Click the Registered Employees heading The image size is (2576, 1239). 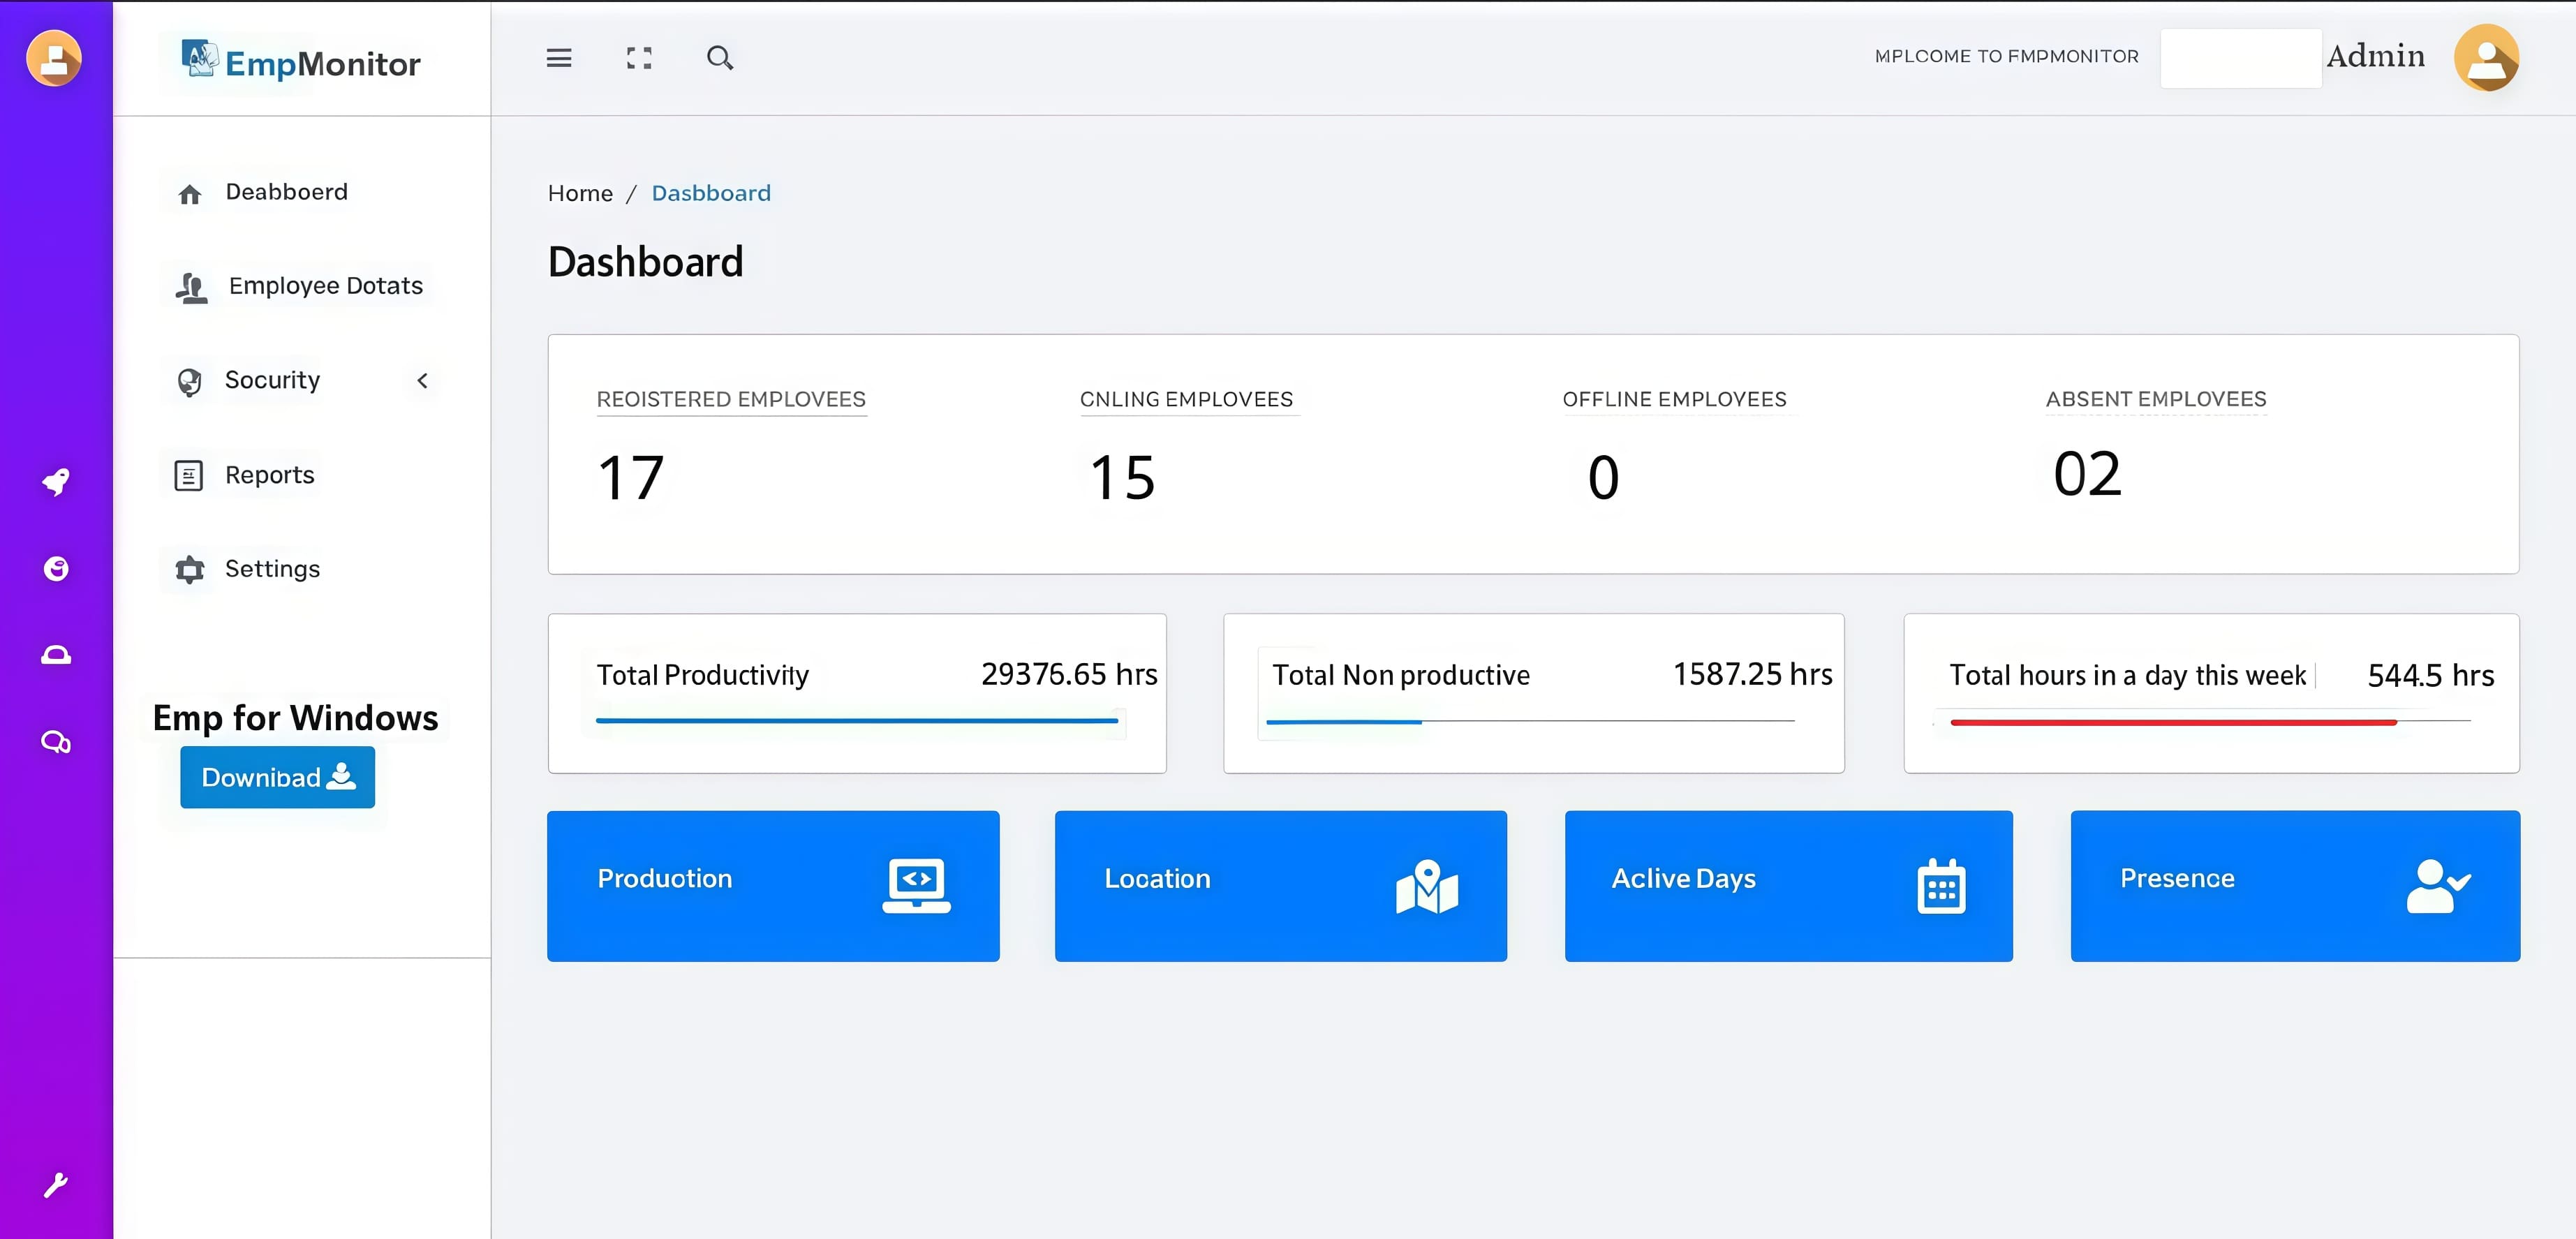click(x=731, y=399)
